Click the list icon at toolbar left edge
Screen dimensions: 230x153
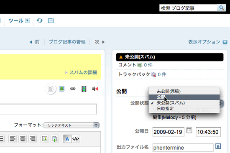pyautogui.click(x=2, y=139)
